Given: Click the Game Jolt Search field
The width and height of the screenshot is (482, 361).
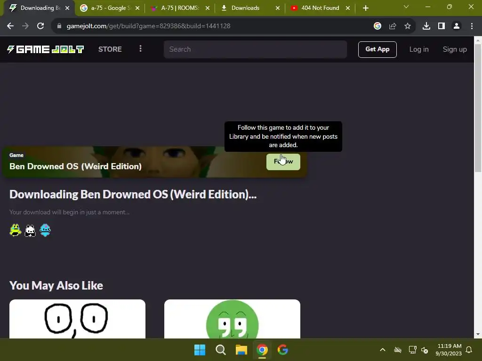Looking at the screenshot, I should 255,49.
